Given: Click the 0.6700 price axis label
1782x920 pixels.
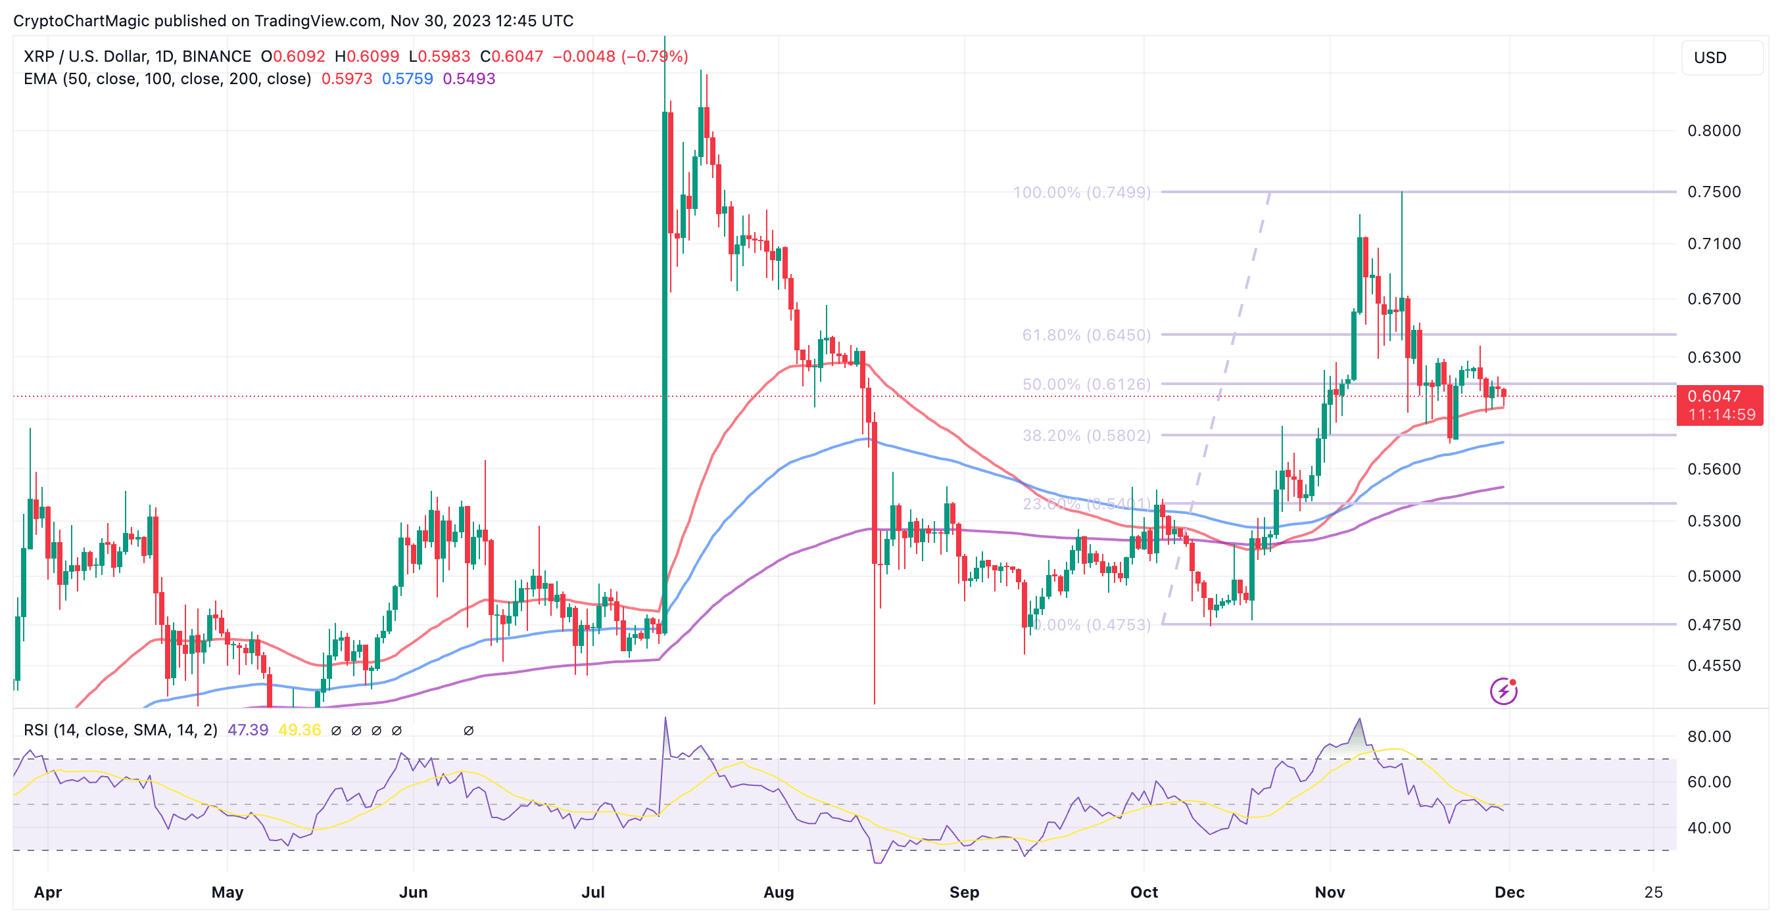Looking at the screenshot, I should 1714,298.
